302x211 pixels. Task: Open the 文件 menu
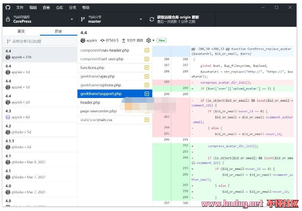pos(20,7)
